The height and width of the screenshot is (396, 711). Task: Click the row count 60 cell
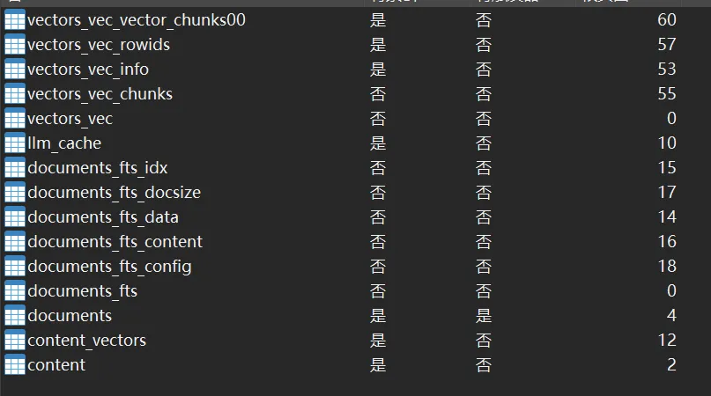click(666, 20)
